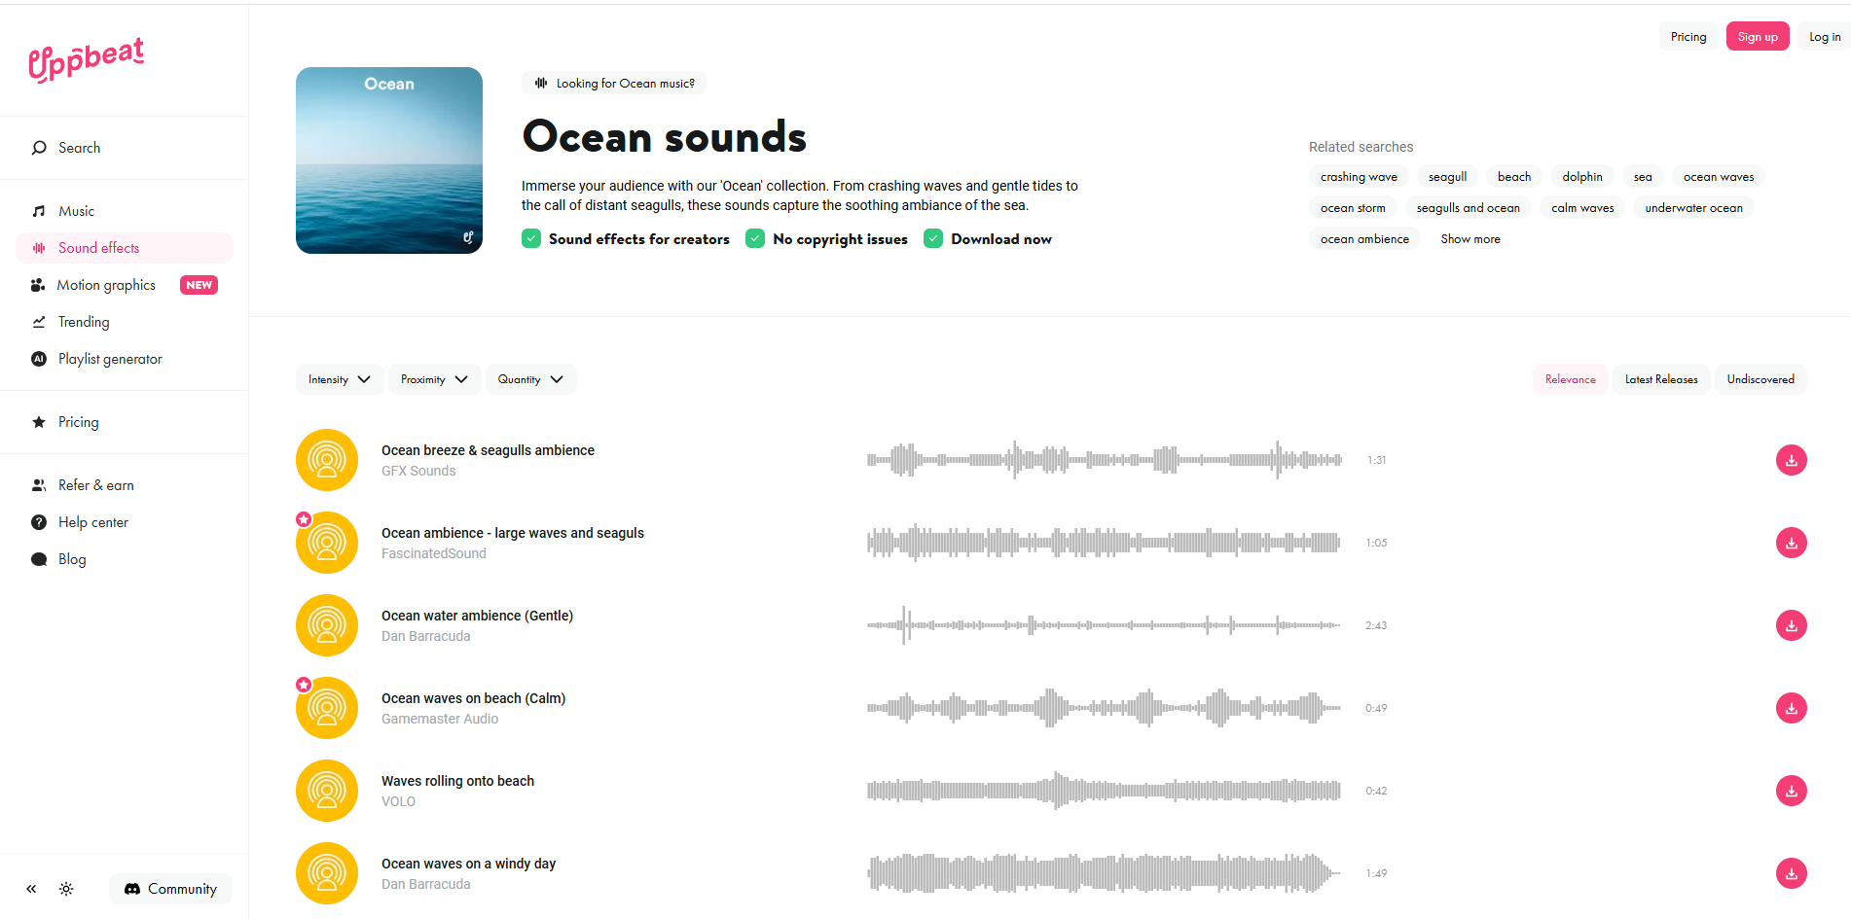
Task: Open the Proximity filter dropdown
Action: pos(434,378)
